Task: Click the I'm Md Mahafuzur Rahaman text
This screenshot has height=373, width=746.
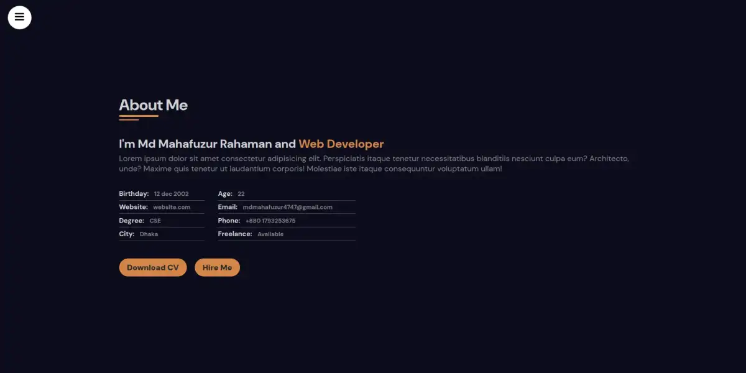Action: [x=196, y=144]
